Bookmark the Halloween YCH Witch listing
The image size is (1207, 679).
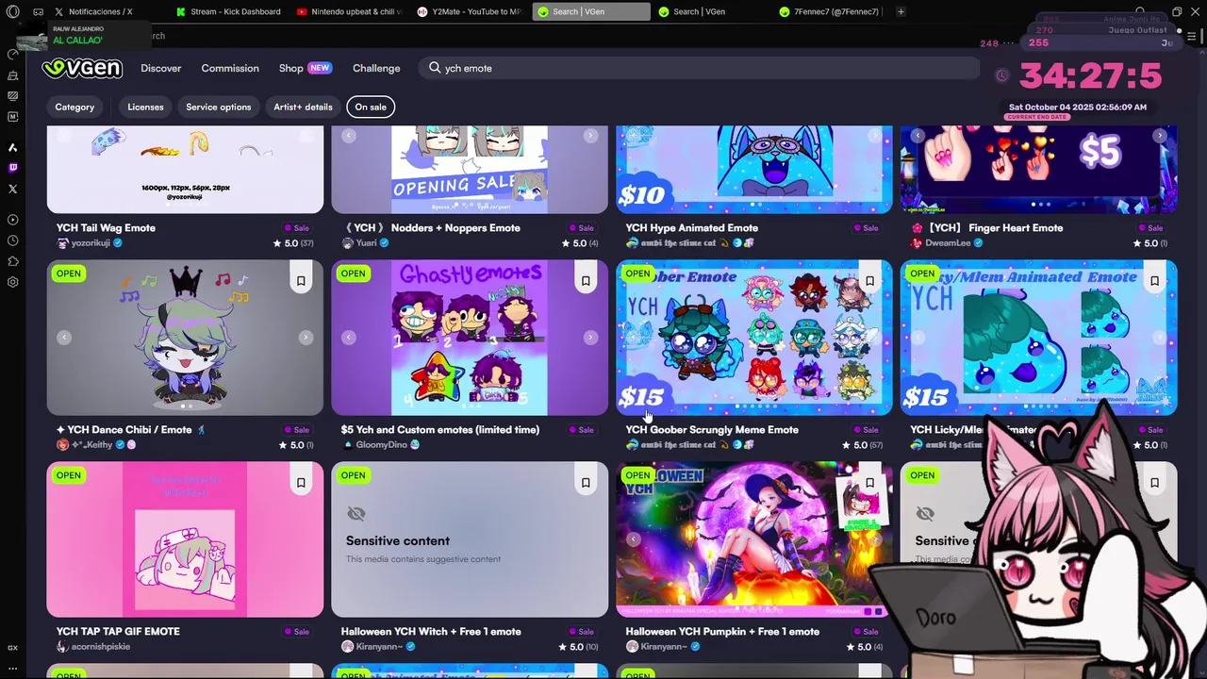point(586,483)
